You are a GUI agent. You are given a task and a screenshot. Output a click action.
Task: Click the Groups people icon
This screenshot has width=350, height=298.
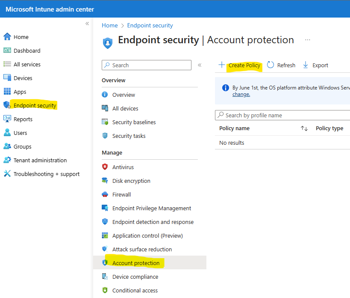tap(7, 146)
